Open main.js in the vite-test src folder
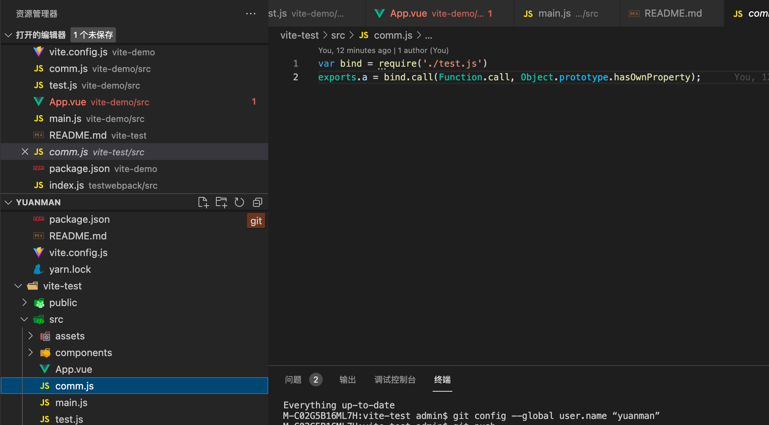Screen dimensions: 769x425 [72, 402]
